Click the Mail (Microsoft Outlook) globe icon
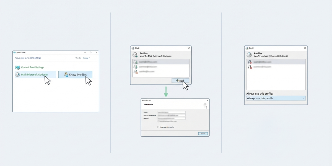Viewport: 332px width, 166px height. coord(17,75)
